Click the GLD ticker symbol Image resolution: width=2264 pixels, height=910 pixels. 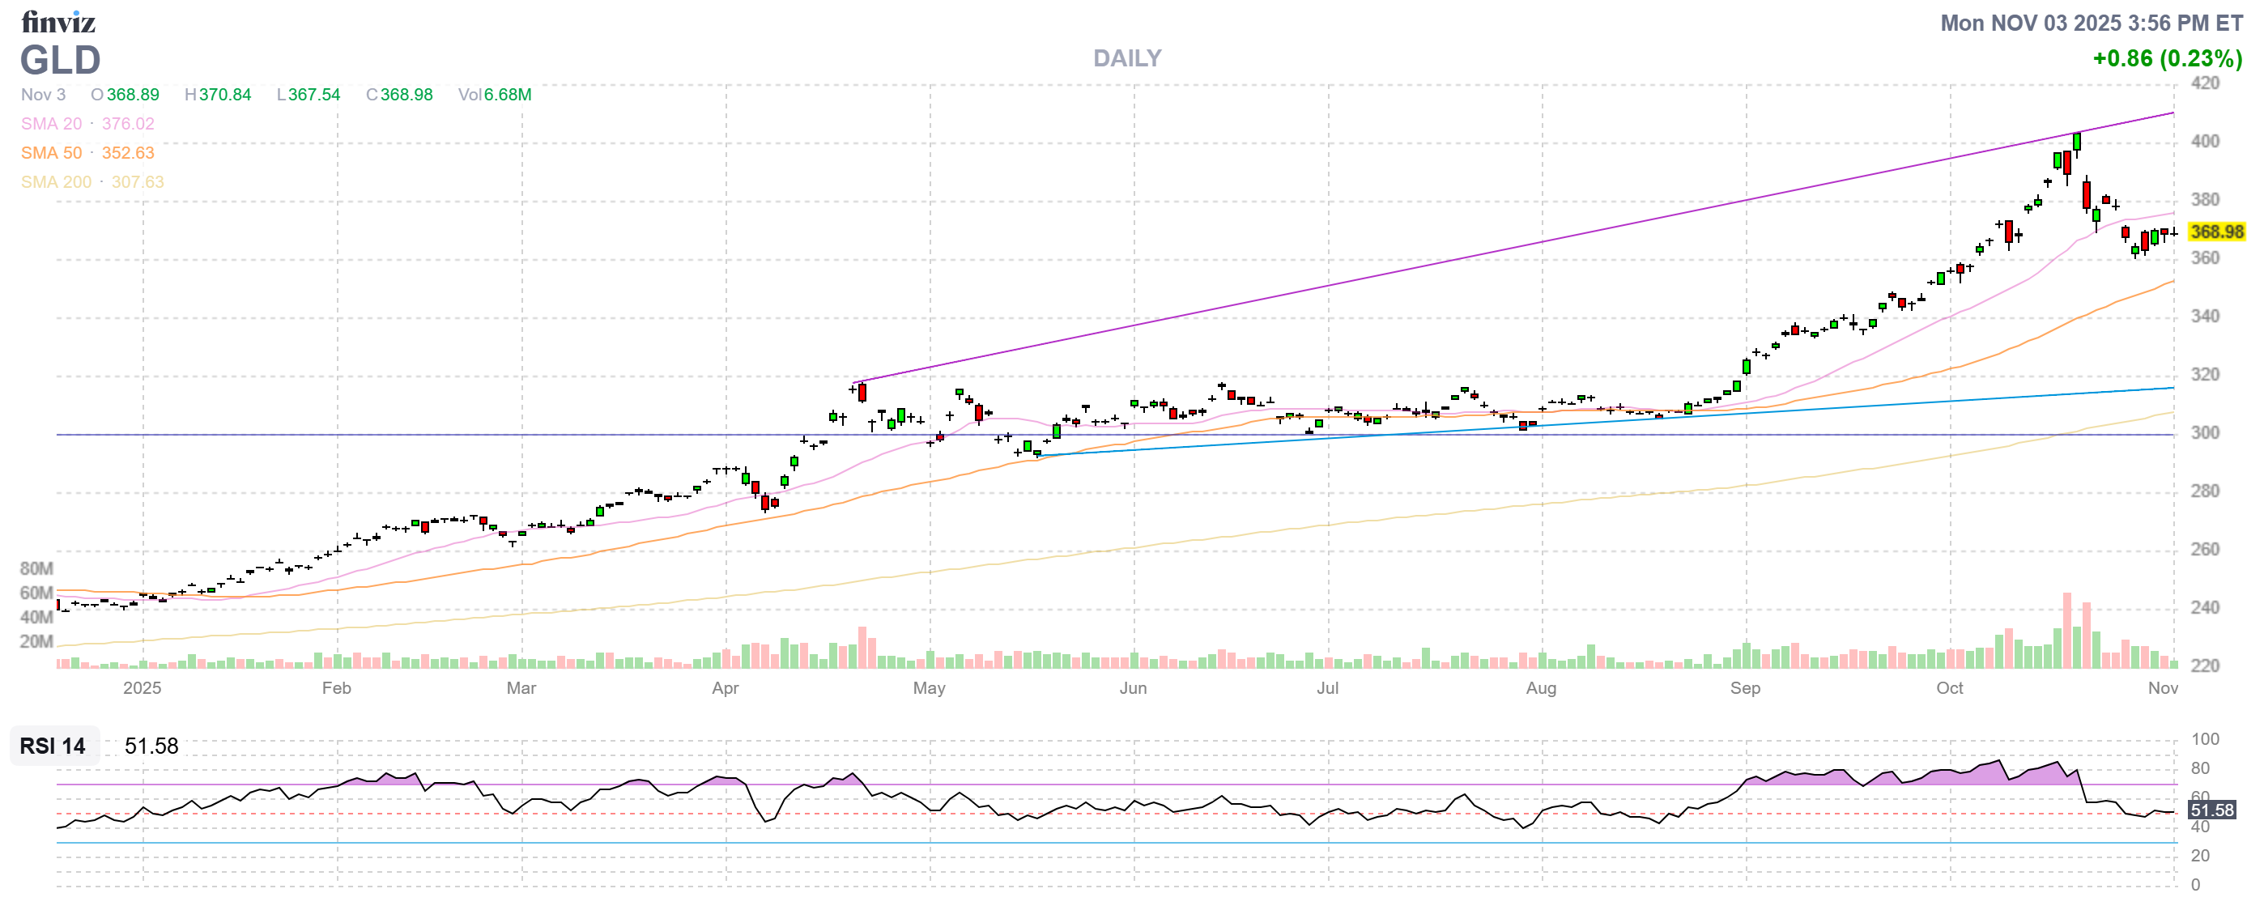[60, 61]
